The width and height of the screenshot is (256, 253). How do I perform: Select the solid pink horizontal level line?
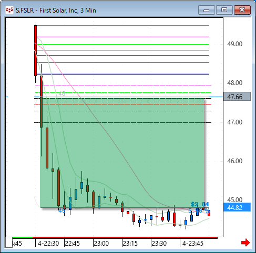click(x=122, y=37)
